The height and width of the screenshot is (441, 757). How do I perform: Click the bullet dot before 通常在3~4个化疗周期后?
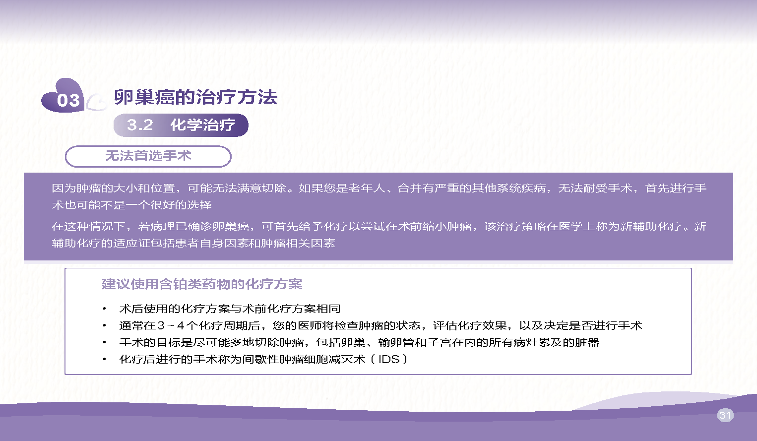(104, 326)
